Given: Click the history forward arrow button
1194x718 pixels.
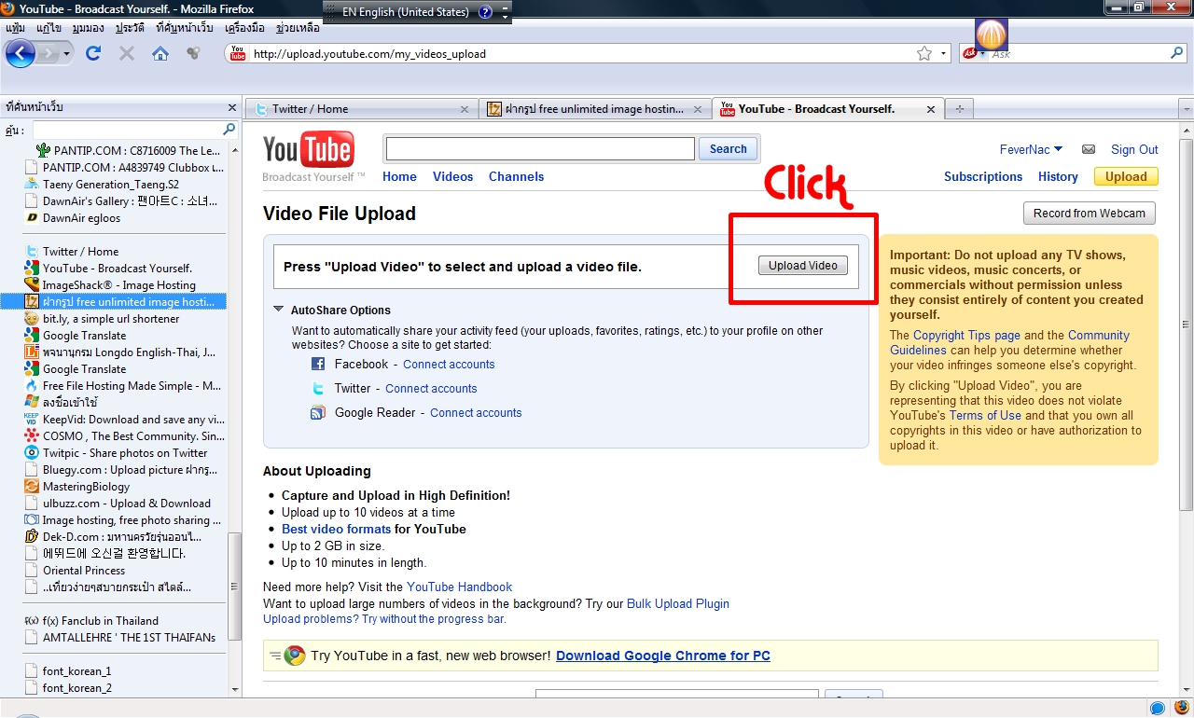Looking at the screenshot, I should pos(49,53).
